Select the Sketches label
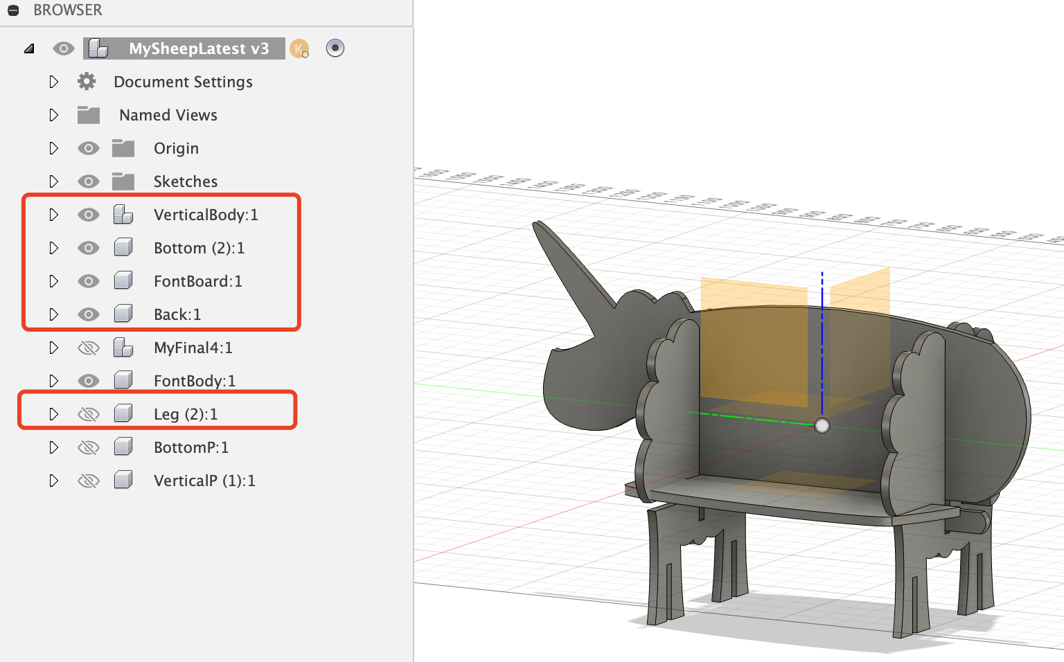 pos(186,181)
